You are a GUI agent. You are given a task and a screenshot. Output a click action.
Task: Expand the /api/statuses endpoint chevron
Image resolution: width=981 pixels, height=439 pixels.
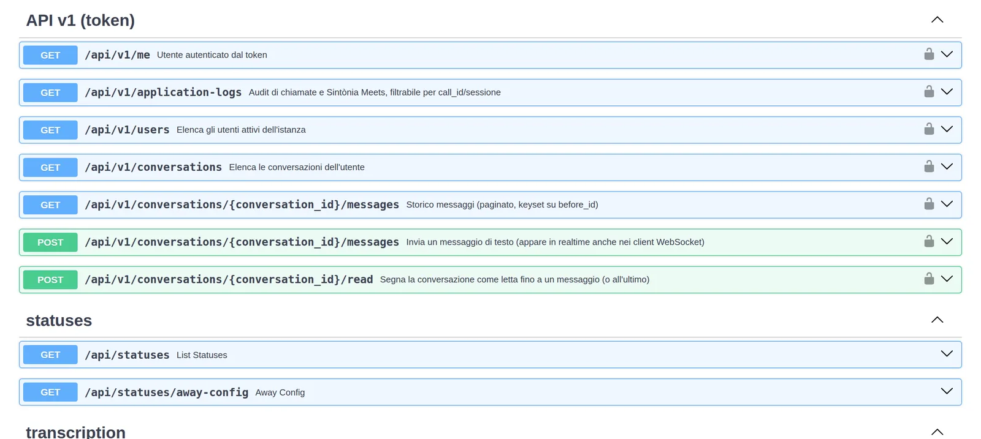pos(947,353)
